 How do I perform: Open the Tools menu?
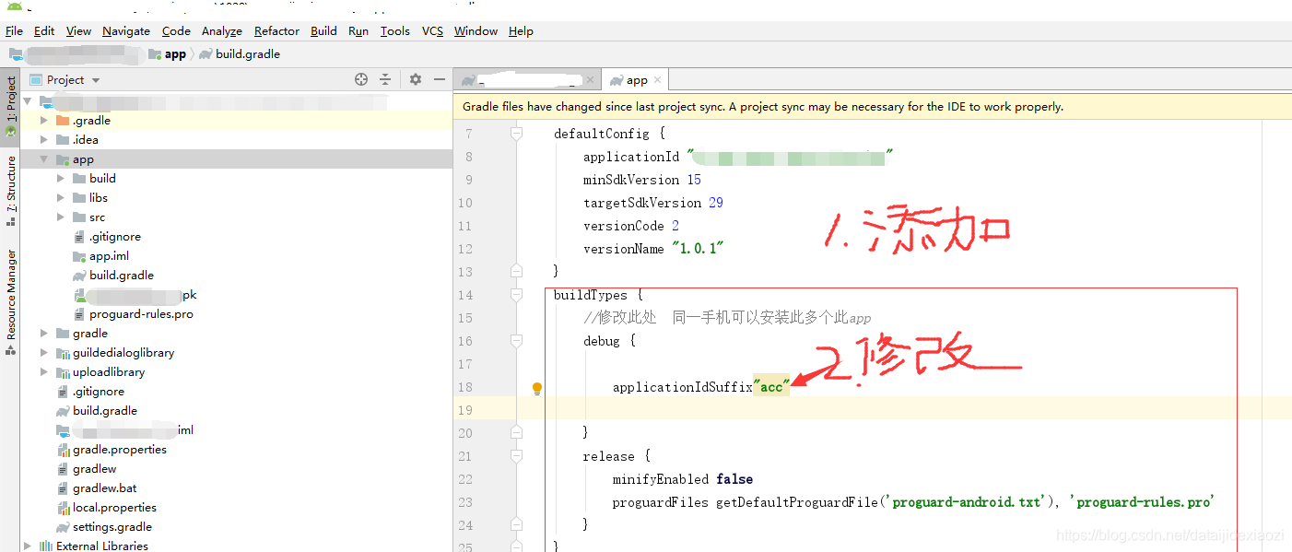395,31
